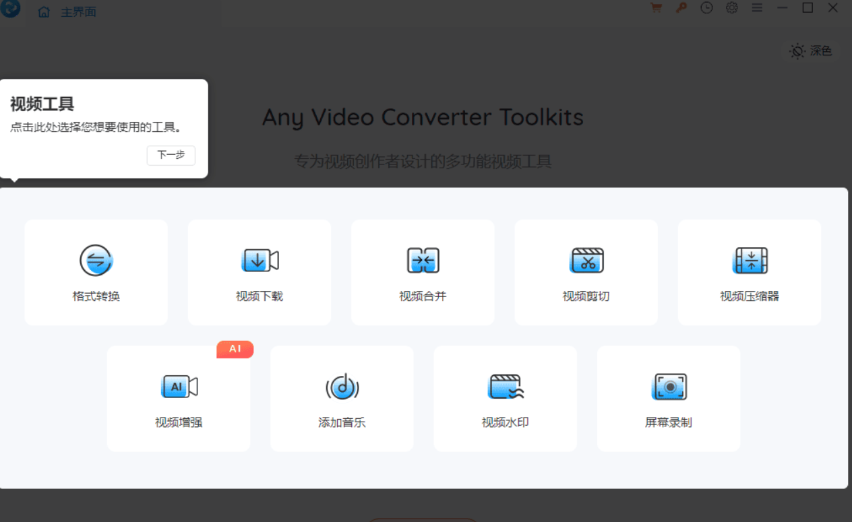Minimize the application window
Viewport: 852px width, 522px height.
[x=782, y=8]
